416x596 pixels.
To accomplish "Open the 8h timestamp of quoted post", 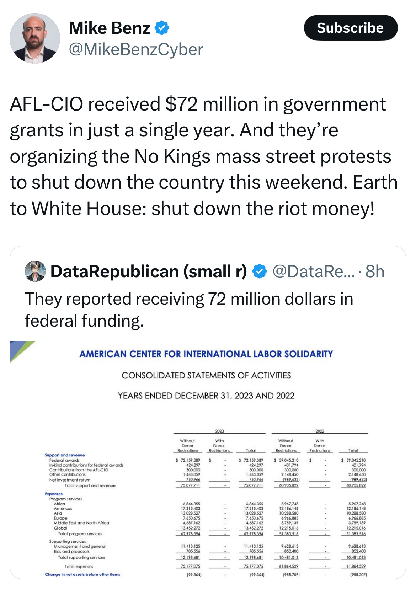I will click(x=375, y=272).
